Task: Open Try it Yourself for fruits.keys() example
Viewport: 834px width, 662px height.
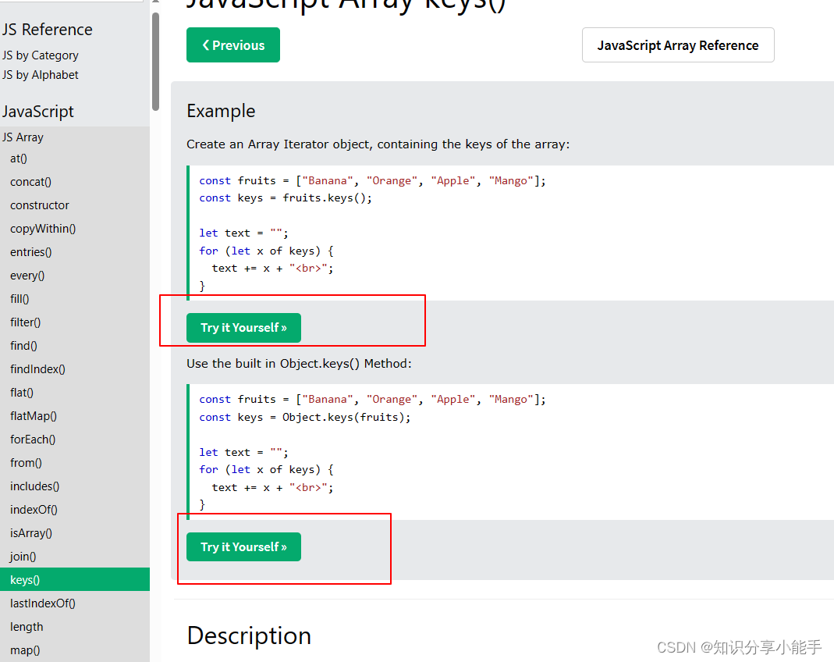Action: [243, 328]
